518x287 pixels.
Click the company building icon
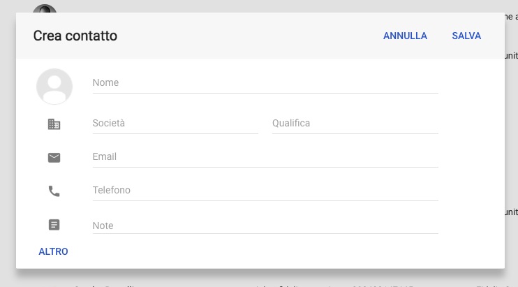pyautogui.click(x=54, y=124)
